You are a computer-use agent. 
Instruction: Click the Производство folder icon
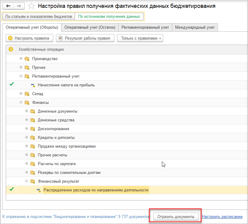click(27, 59)
